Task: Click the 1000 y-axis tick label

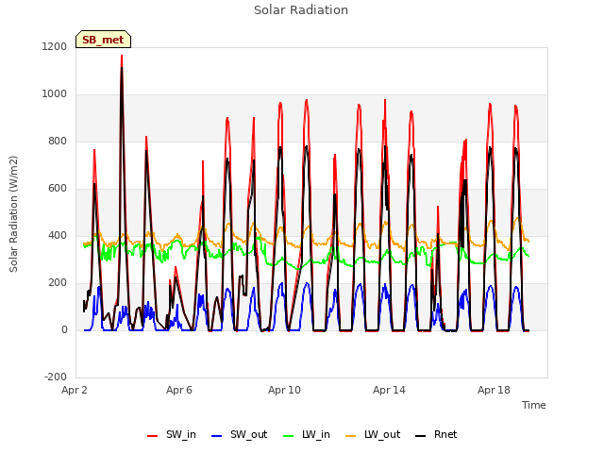Action: (55, 94)
